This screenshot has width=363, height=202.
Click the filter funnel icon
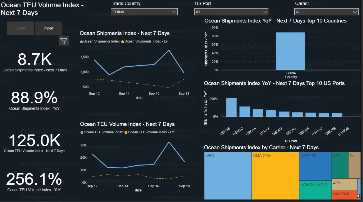pyautogui.click(x=64, y=41)
